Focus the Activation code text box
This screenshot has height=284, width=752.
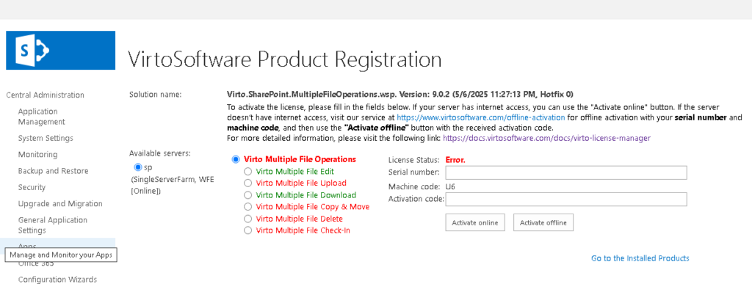coord(566,199)
